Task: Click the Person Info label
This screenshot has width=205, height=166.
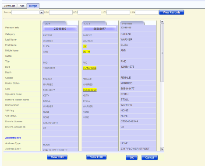Action: (x=12, y=28)
